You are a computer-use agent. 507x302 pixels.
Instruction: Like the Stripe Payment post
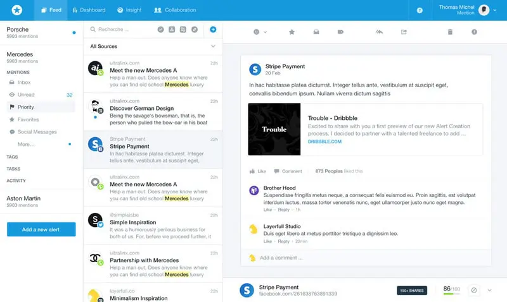pyautogui.click(x=258, y=171)
